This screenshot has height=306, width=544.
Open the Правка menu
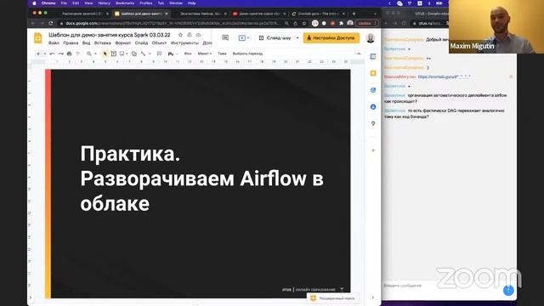[71, 43]
